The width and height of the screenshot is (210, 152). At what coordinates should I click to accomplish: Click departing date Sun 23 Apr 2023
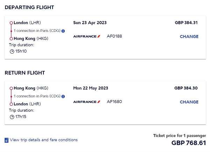[x=90, y=23]
